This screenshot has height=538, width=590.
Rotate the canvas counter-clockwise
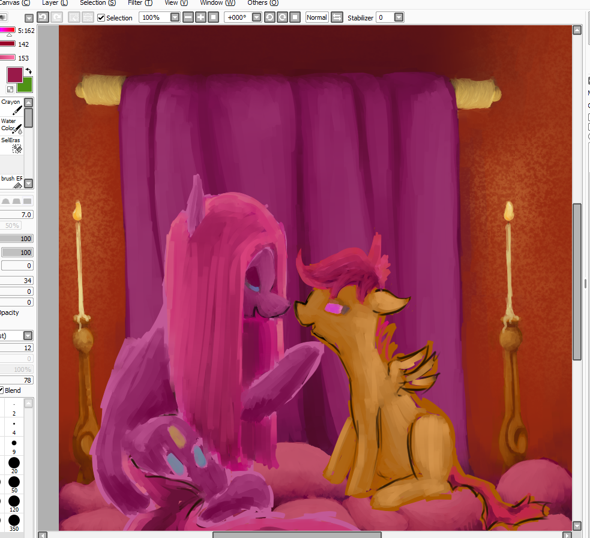269,17
